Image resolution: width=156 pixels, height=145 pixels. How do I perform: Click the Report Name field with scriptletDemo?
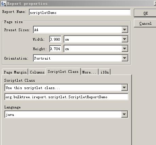[x=80, y=12]
